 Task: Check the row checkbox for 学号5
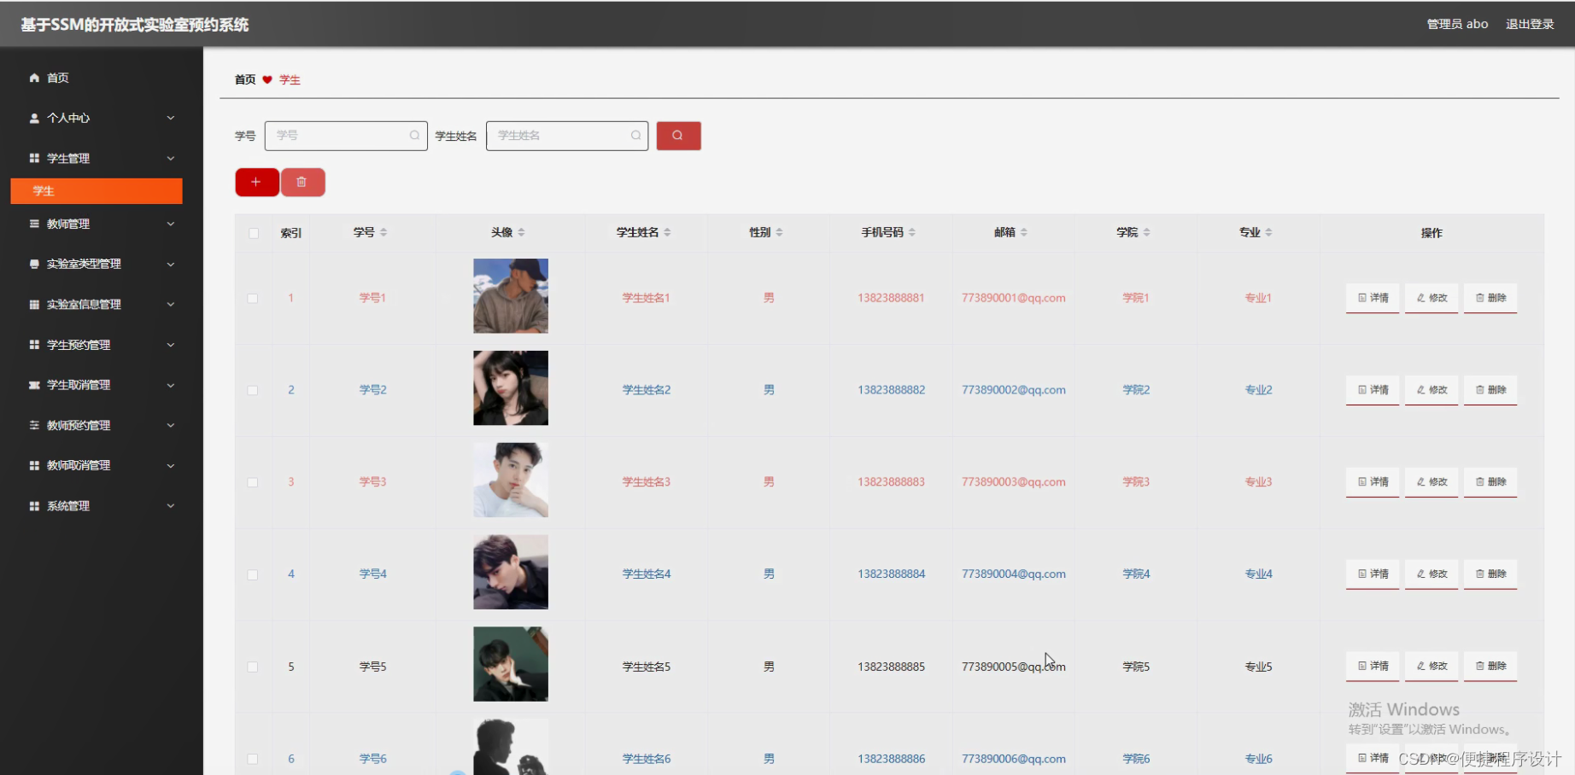click(253, 667)
